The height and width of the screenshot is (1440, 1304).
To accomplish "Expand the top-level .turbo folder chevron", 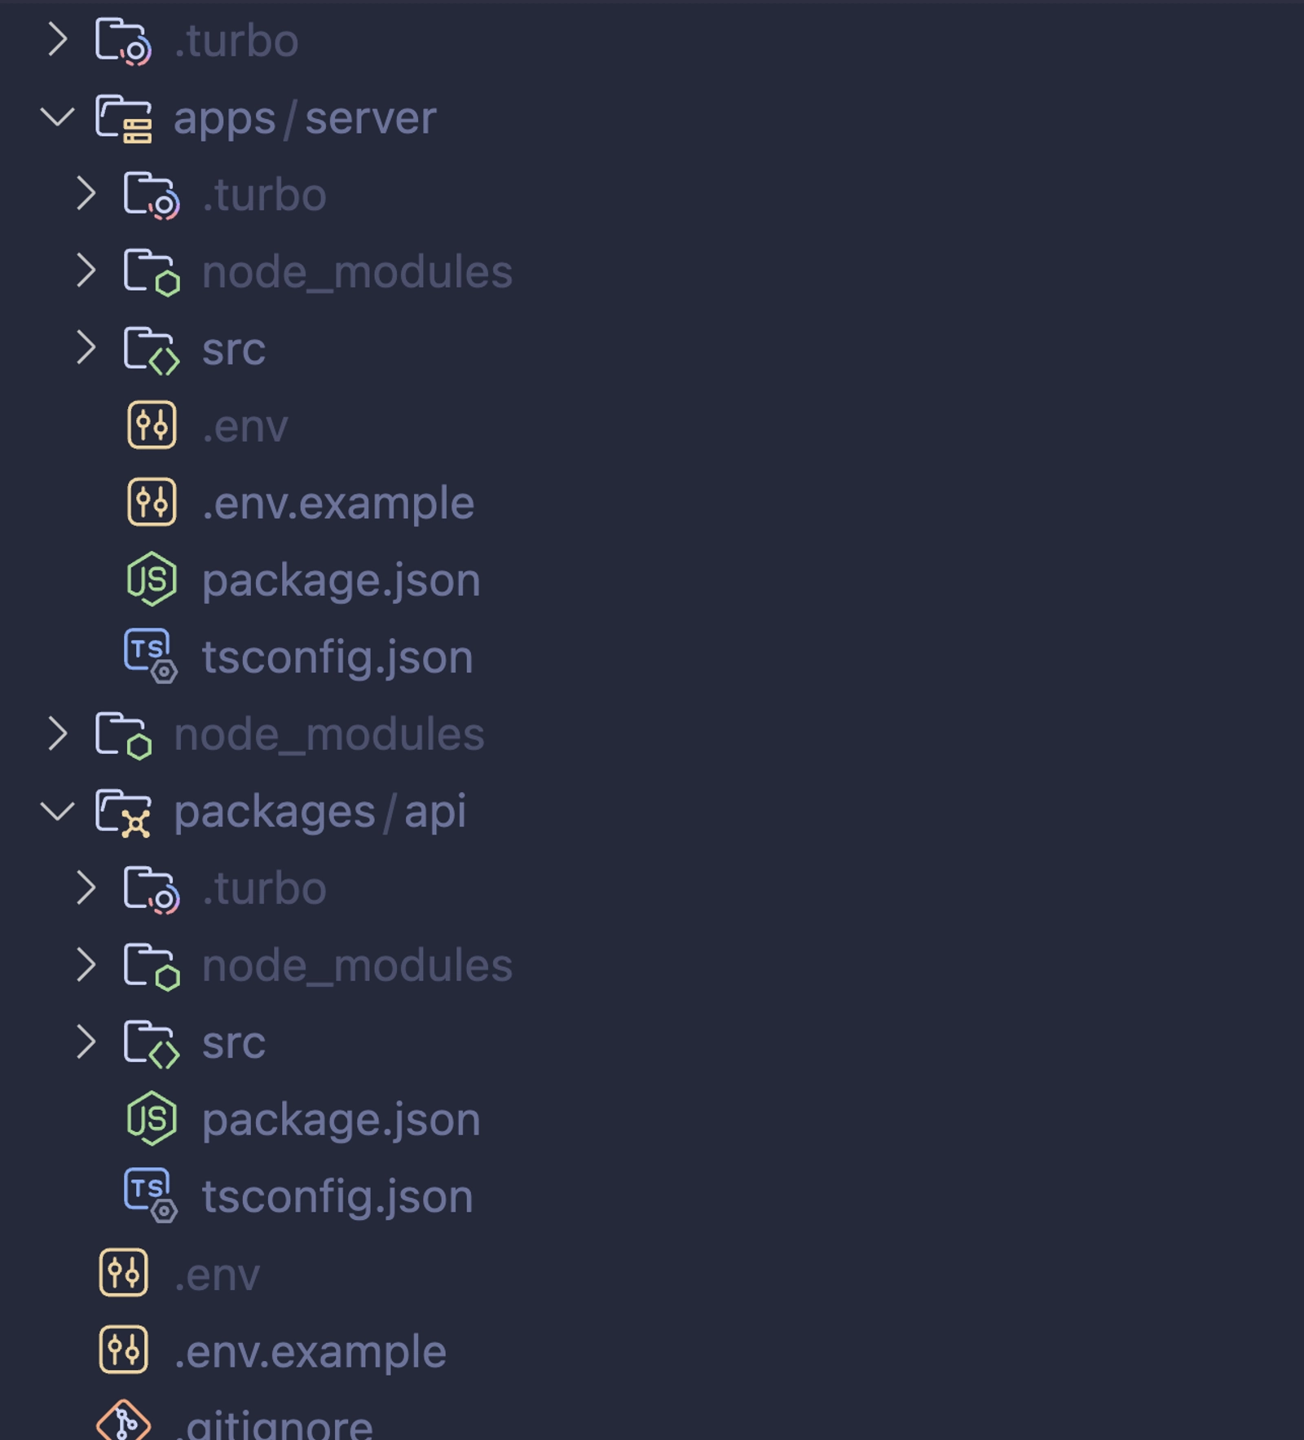I will (57, 39).
